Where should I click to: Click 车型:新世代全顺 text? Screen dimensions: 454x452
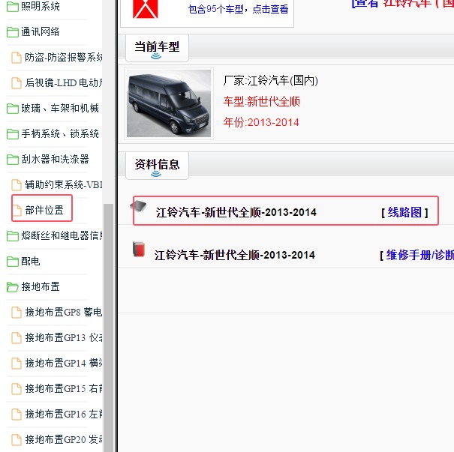tap(261, 101)
